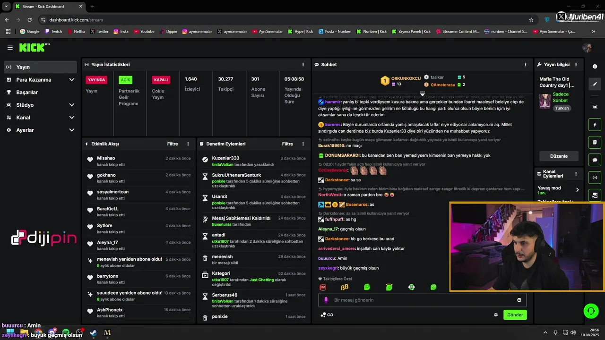Open chat settings gear near Gönder

pyautogui.click(x=496, y=315)
